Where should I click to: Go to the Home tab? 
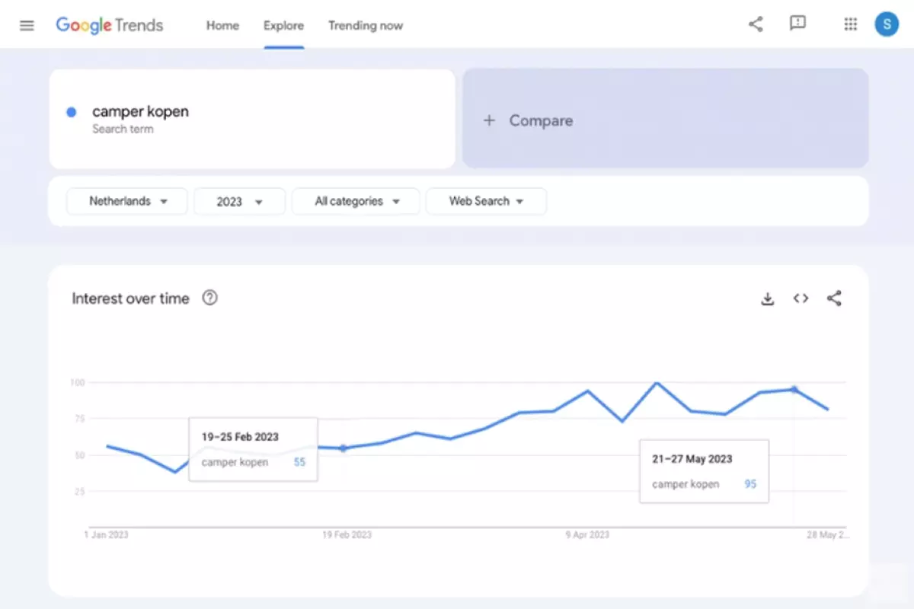click(222, 26)
